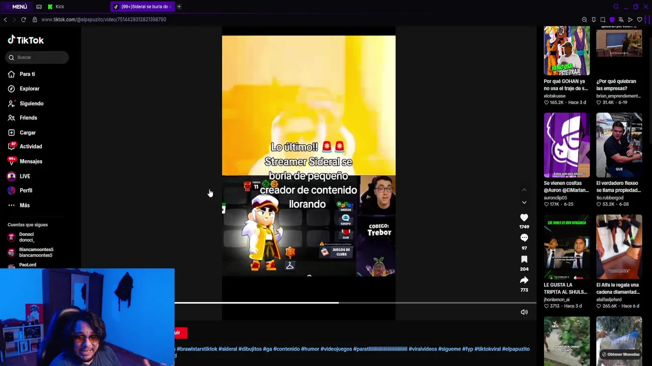Click the pin toolbar icon

coord(593,20)
